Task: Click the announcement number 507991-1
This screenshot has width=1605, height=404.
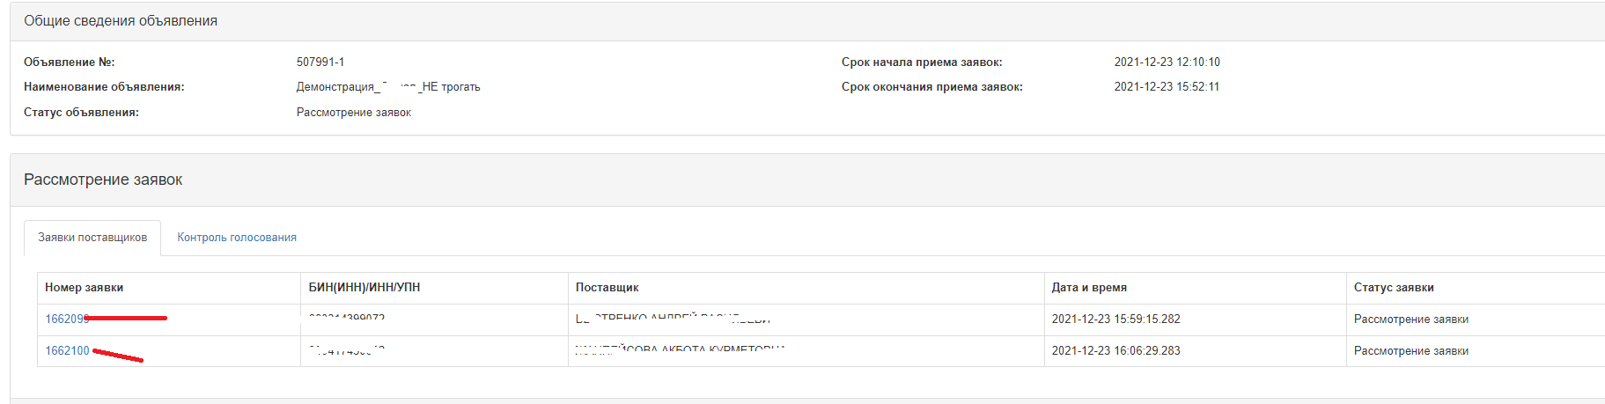Action: pos(320,62)
